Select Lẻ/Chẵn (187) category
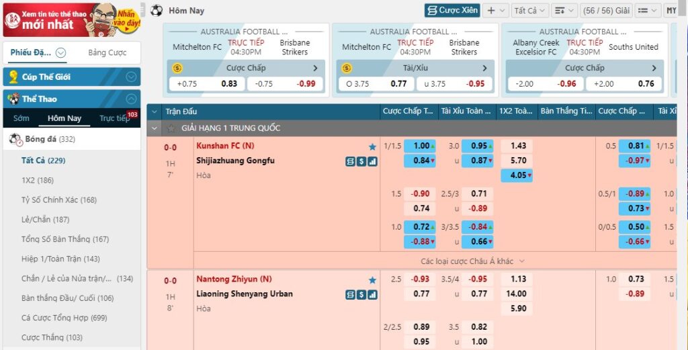The image size is (688, 350). click(45, 219)
